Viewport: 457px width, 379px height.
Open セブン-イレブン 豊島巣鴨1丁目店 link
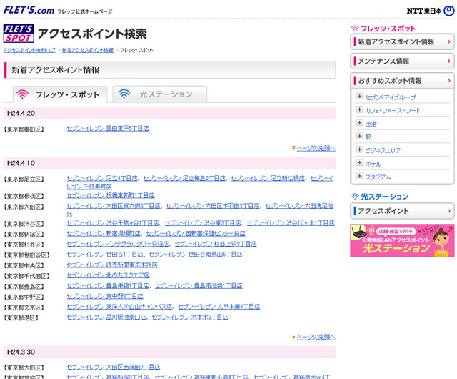click(x=108, y=286)
